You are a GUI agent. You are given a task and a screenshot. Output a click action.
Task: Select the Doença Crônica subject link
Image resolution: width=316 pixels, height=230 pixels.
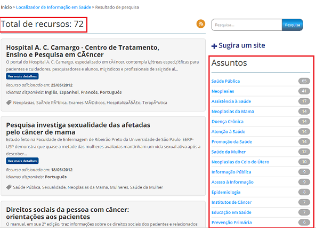[228, 122]
